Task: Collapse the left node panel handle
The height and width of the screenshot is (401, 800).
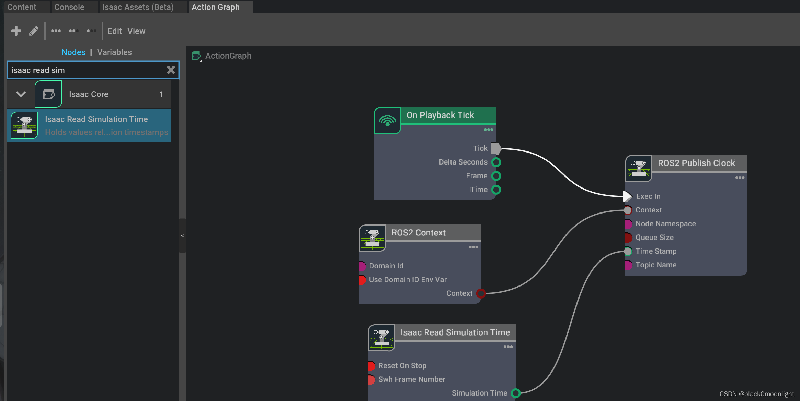Action: [x=182, y=235]
